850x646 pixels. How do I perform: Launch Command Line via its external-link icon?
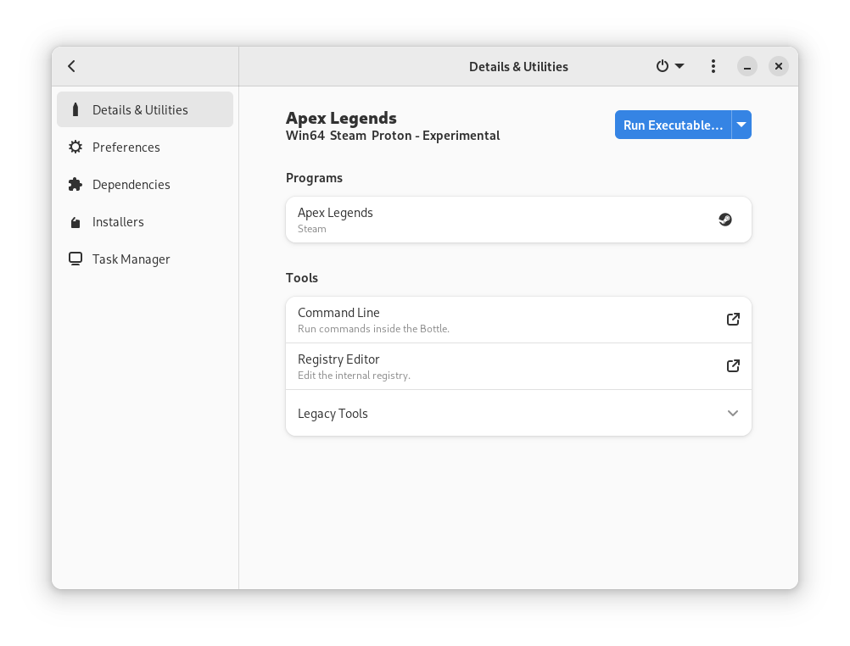[733, 320]
